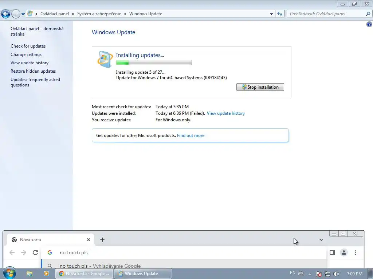Click 'Find out more' about Microsoft products

(x=191, y=136)
